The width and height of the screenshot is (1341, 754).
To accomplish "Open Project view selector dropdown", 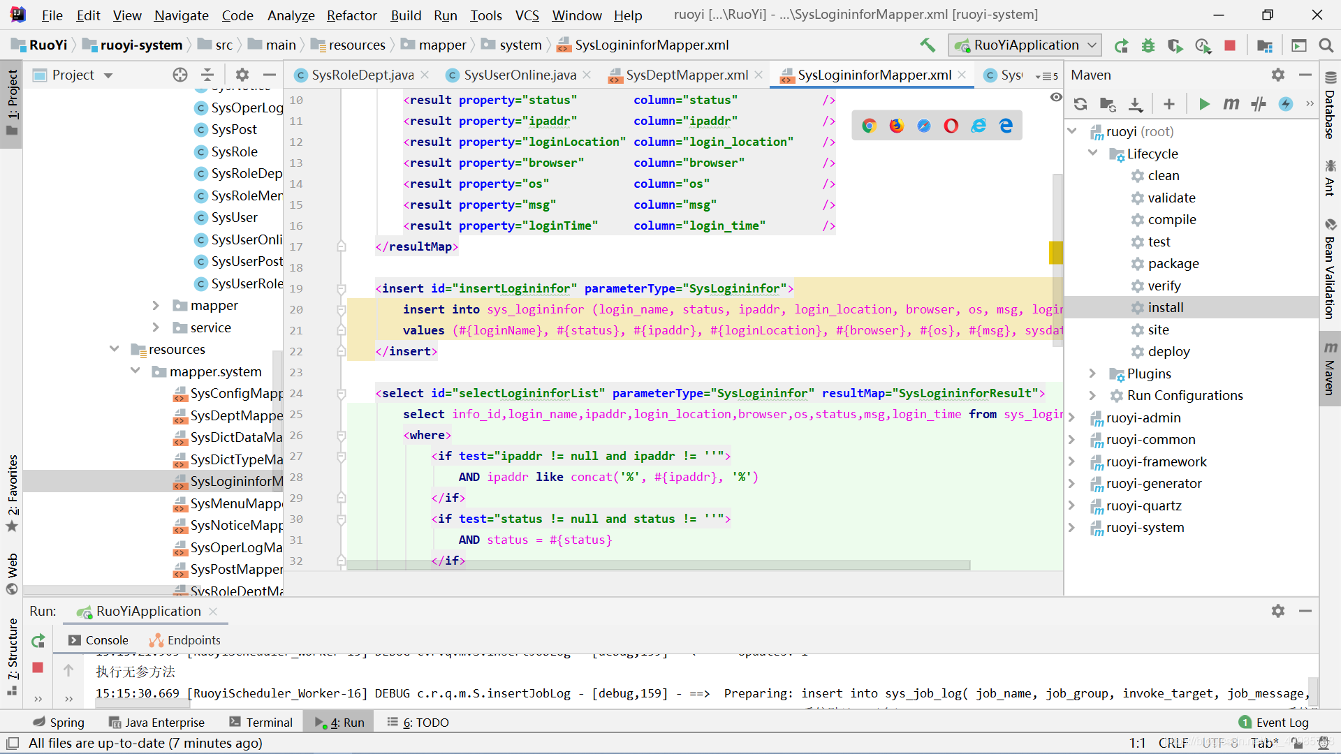I will (x=108, y=75).
